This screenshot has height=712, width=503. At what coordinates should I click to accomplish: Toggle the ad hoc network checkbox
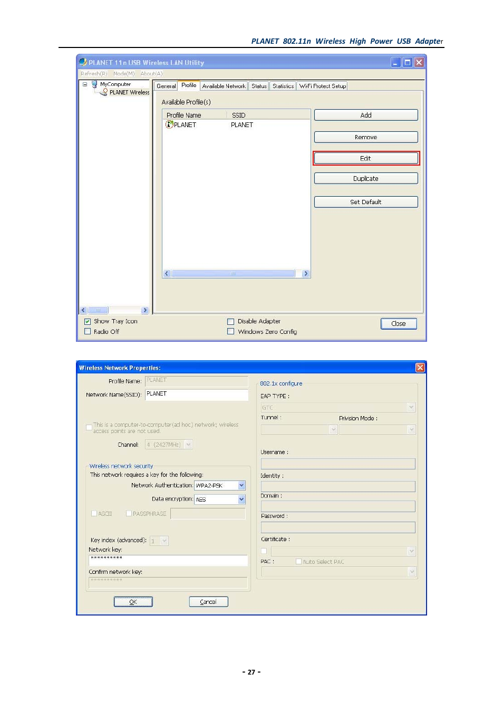pyautogui.click(x=89, y=427)
